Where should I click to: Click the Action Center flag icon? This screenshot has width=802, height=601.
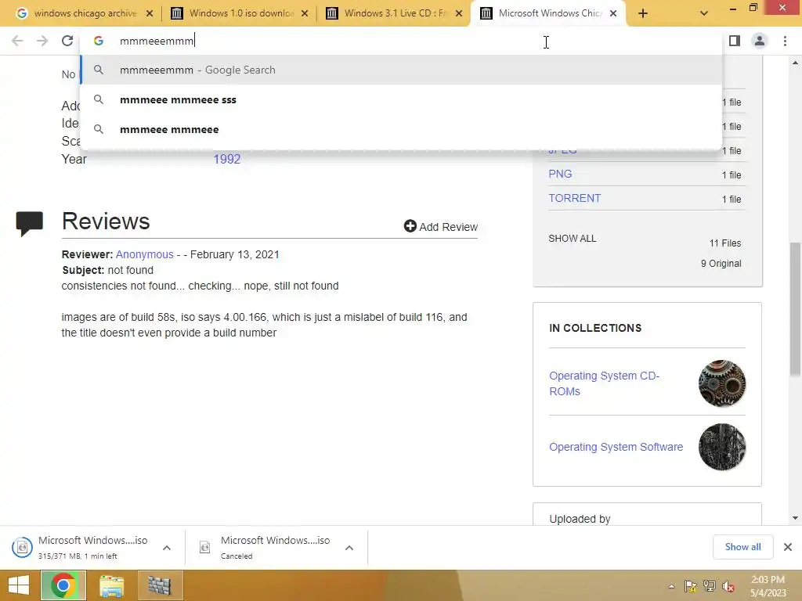tap(690, 586)
